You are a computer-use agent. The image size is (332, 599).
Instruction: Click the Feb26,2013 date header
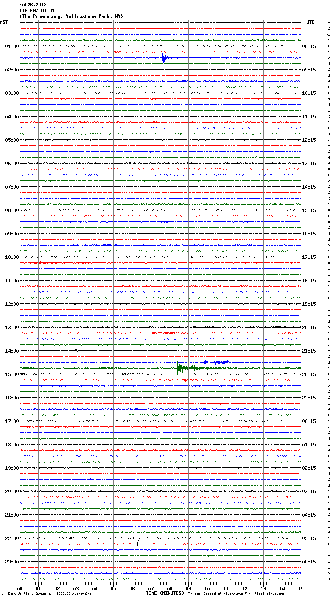pos(33,5)
